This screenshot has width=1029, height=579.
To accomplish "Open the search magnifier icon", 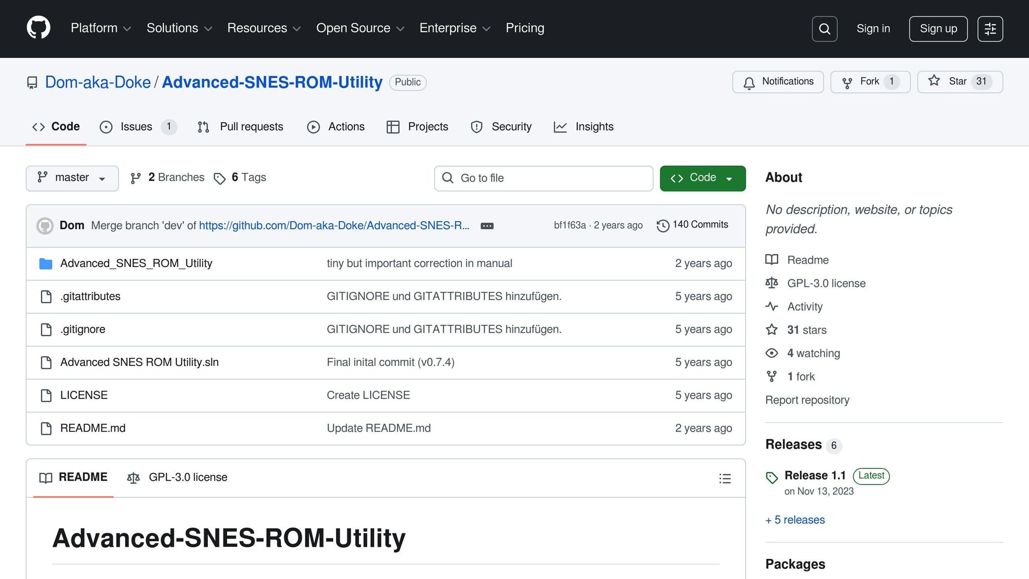I will pos(825,29).
